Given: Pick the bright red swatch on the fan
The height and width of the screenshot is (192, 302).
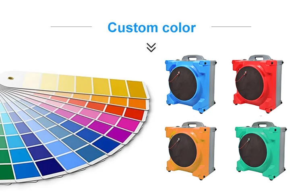Looking at the screenshot, I should (x=134, y=114).
